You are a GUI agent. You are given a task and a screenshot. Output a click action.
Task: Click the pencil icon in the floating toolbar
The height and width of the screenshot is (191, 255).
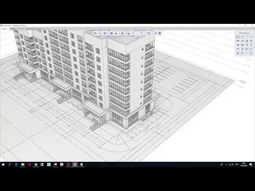95,33
